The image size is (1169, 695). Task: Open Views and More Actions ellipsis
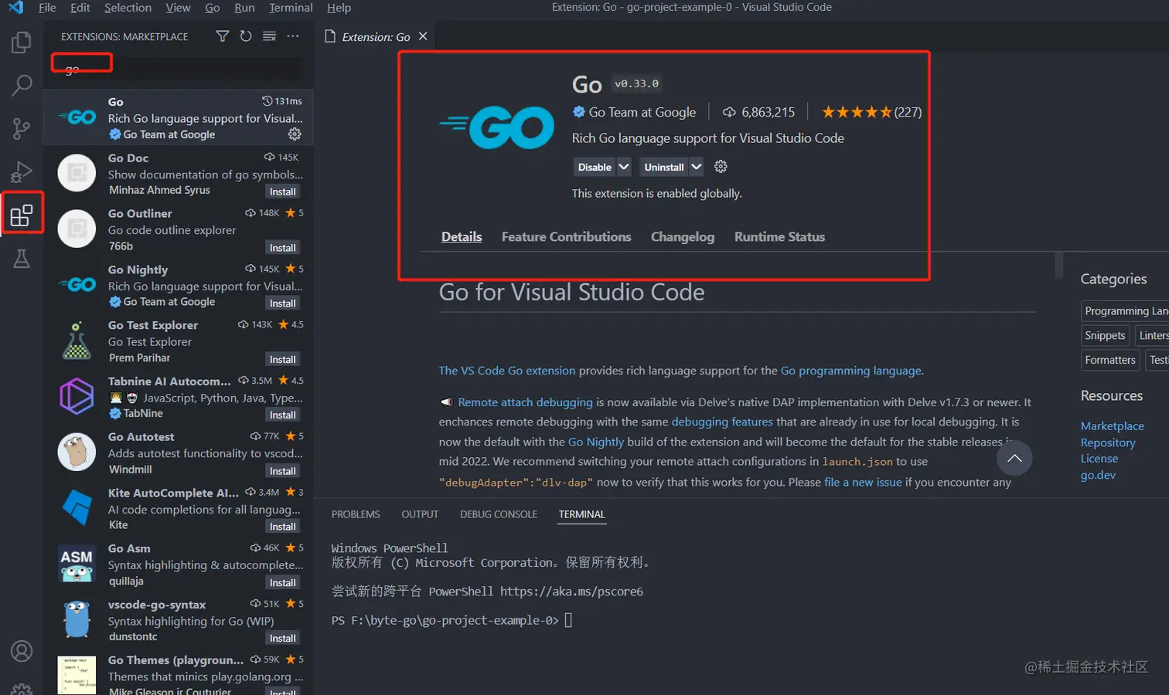click(293, 36)
